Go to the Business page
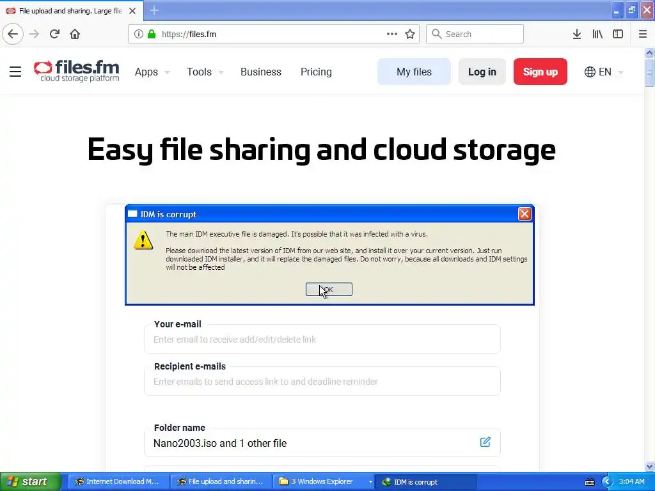Image resolution: width=655 pixels, height=491 pixels. tap(261, 72)
